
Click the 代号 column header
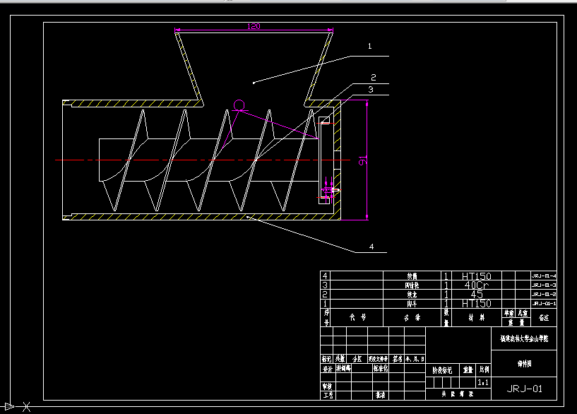357,317
